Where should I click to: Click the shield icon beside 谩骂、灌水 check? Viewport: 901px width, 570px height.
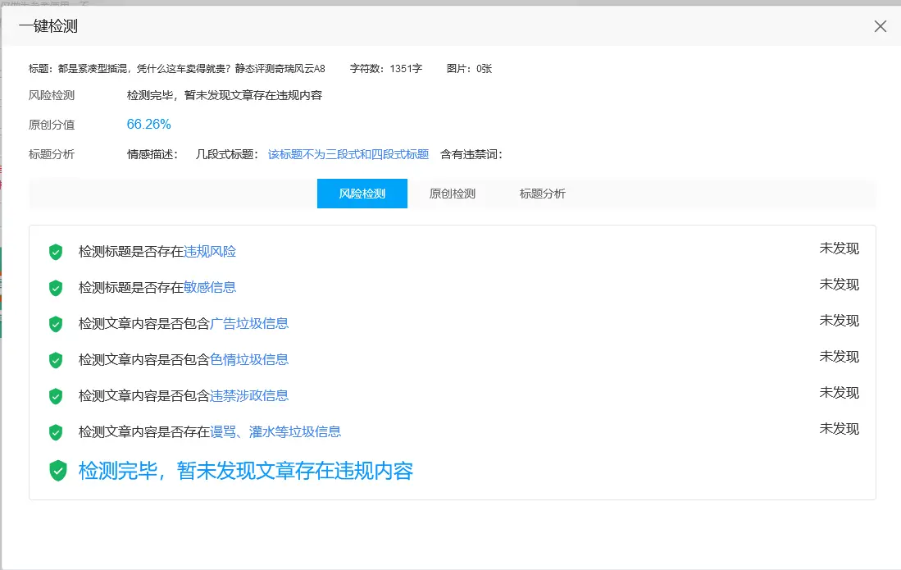click(x=56, y=432)
